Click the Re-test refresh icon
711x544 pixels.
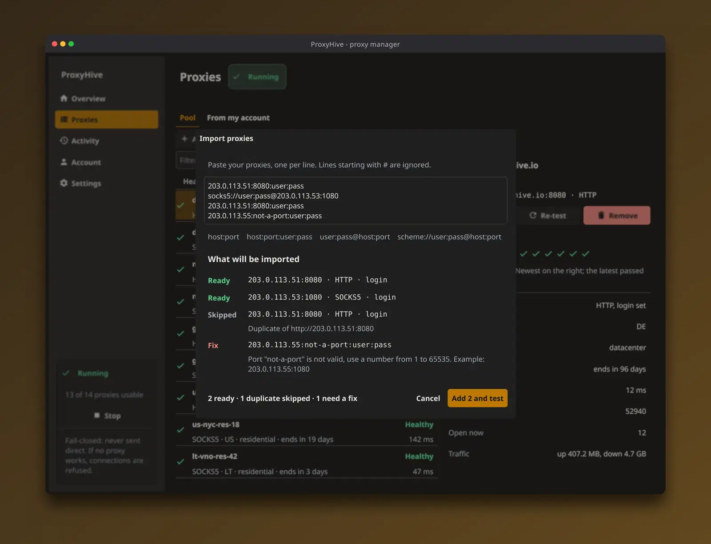pyautogui.click(x=533, y=215)
